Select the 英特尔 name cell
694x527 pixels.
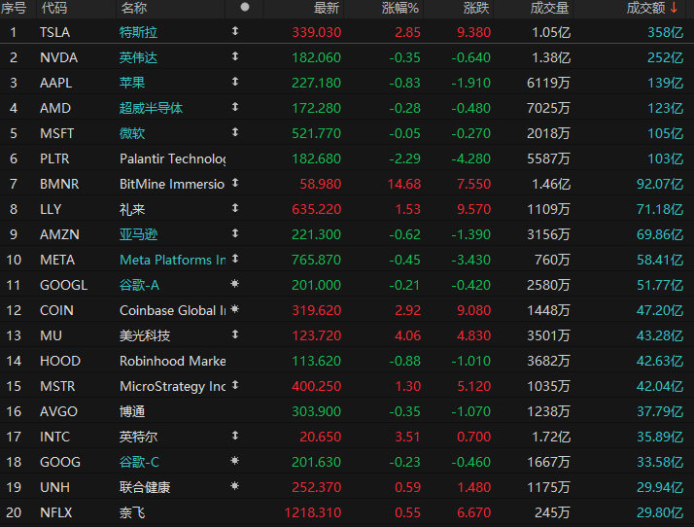[x=139, y=437]
